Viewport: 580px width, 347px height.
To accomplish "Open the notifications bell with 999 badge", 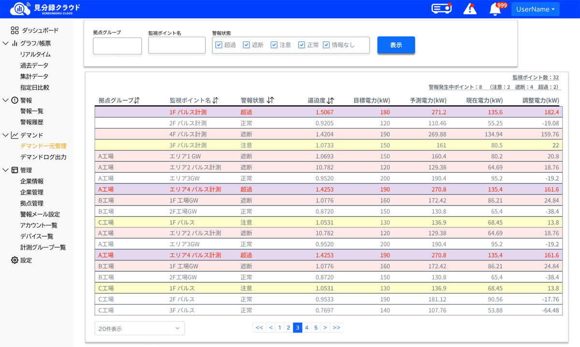I will (495, 9).
